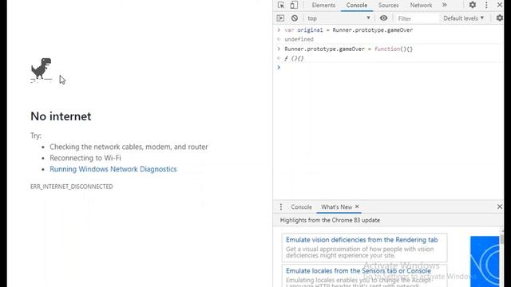Open DevTools settings gear icon

tap(472, 5)
